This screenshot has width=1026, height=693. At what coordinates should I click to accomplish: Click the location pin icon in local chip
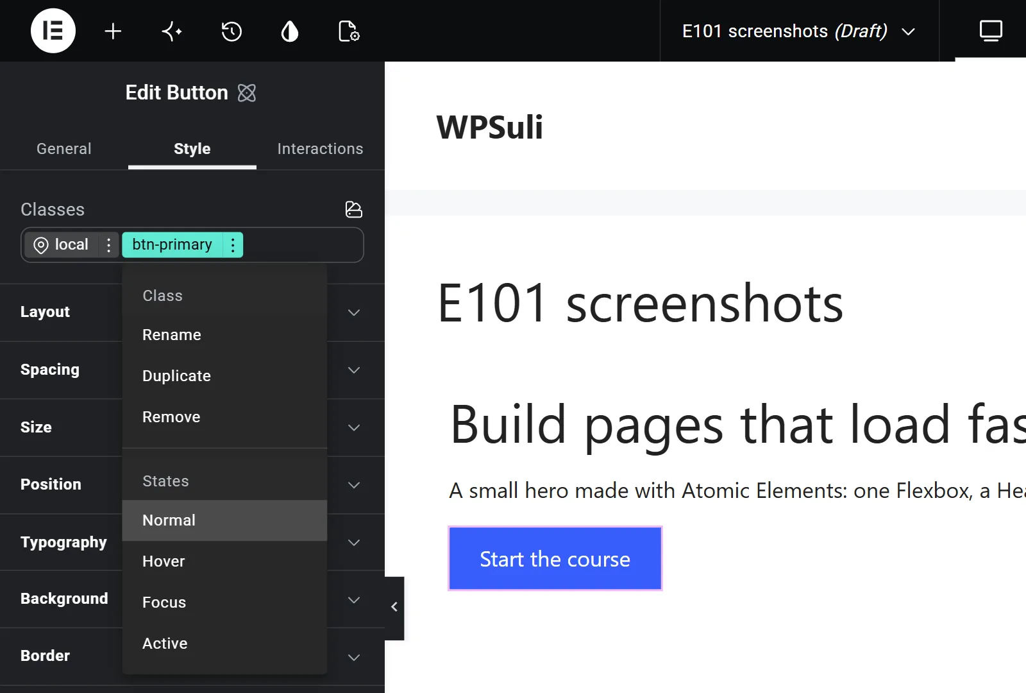pyautogui.click(x=41, y=245)
